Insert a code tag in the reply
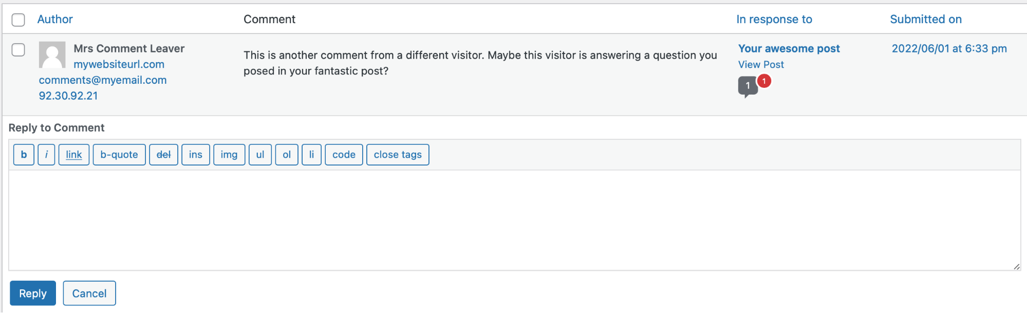Screen dimensions: 1027x313 [343, 154]
